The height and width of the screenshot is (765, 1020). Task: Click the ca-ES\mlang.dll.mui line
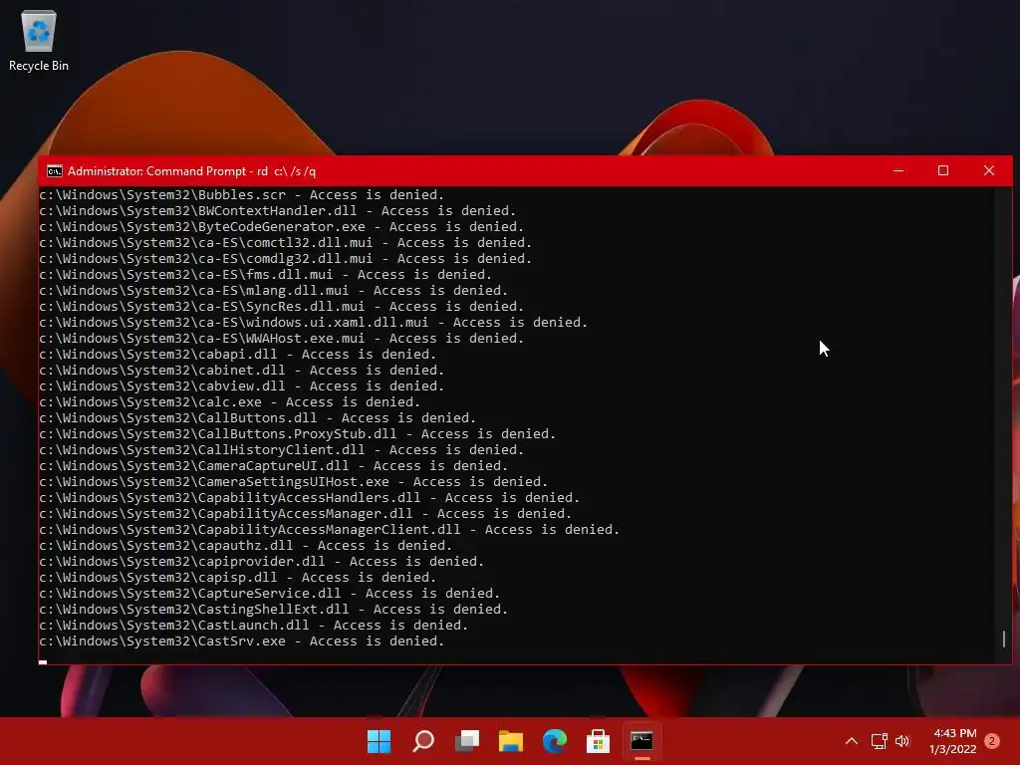[273, 291]
